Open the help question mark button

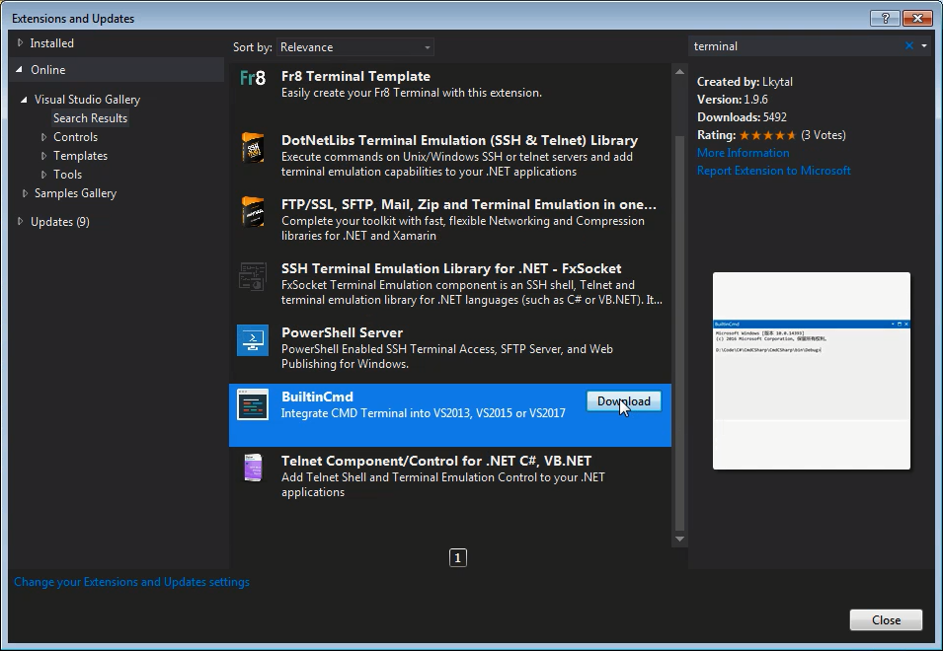pos(885,18)
